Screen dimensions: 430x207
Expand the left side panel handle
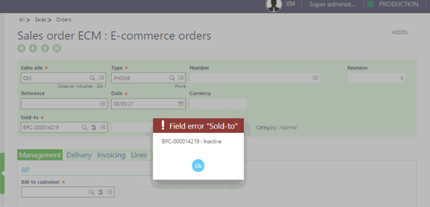pos(2,173)
